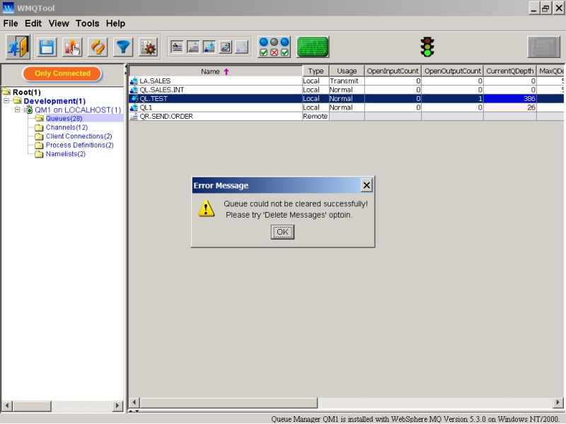This screenshot has width=566, height=424.
Task: Sort by OpenOutputCount column header
Action: pos(453,71)
